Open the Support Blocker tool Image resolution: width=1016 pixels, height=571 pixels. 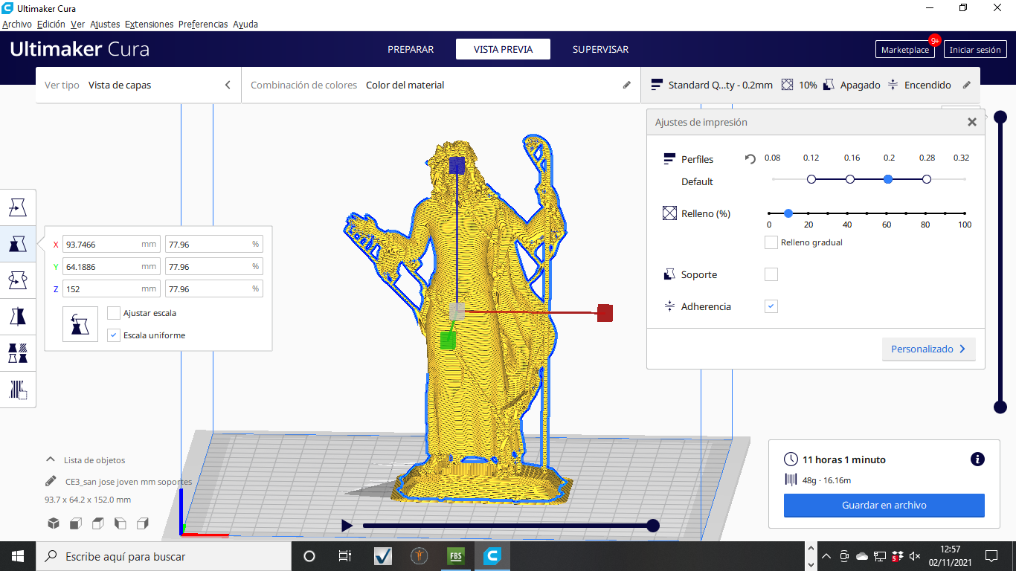point(18,389)
